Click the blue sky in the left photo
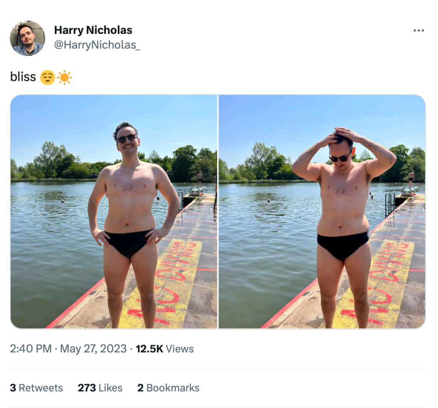This screenshot has height=408, width=438. (x=64, y=120)
